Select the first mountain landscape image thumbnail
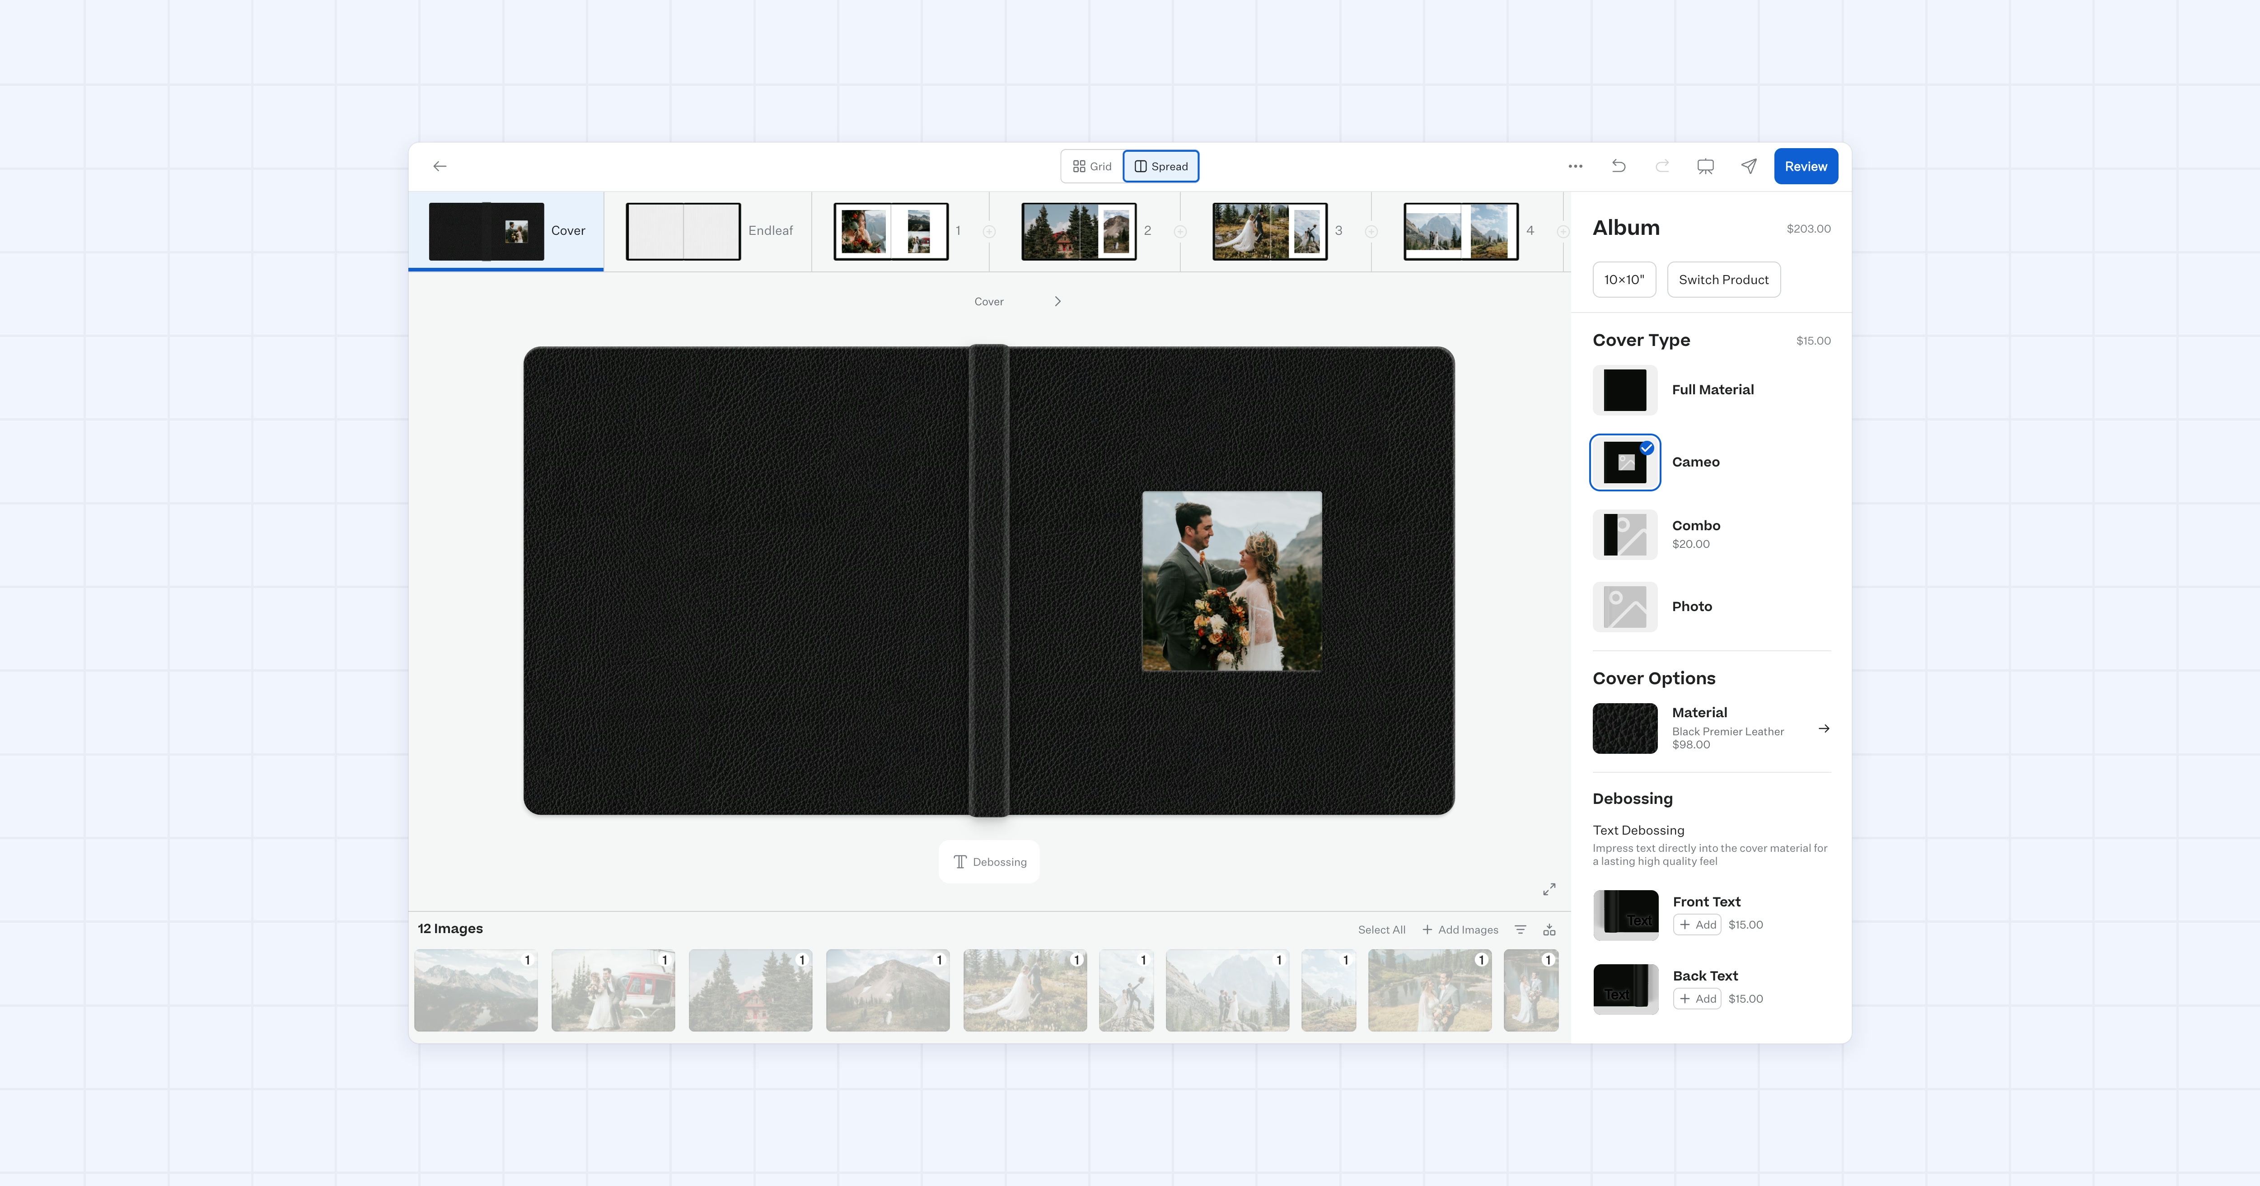Viewport: 2260px width, 1186px height. [x=476, y=990]
